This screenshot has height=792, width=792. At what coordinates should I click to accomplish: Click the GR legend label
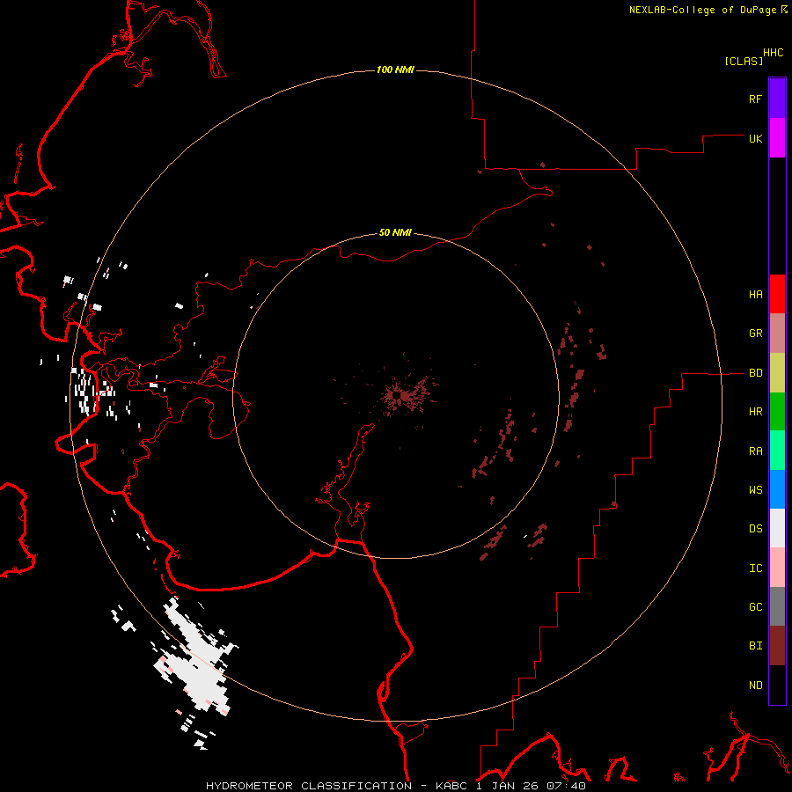coord(755,334)
